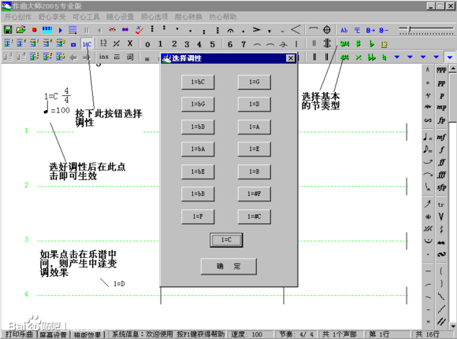Image resolution: width=457 pixels, height=339 pixels.
Task: Raise an octave with the 8+ icon
Action: point(370,30)
